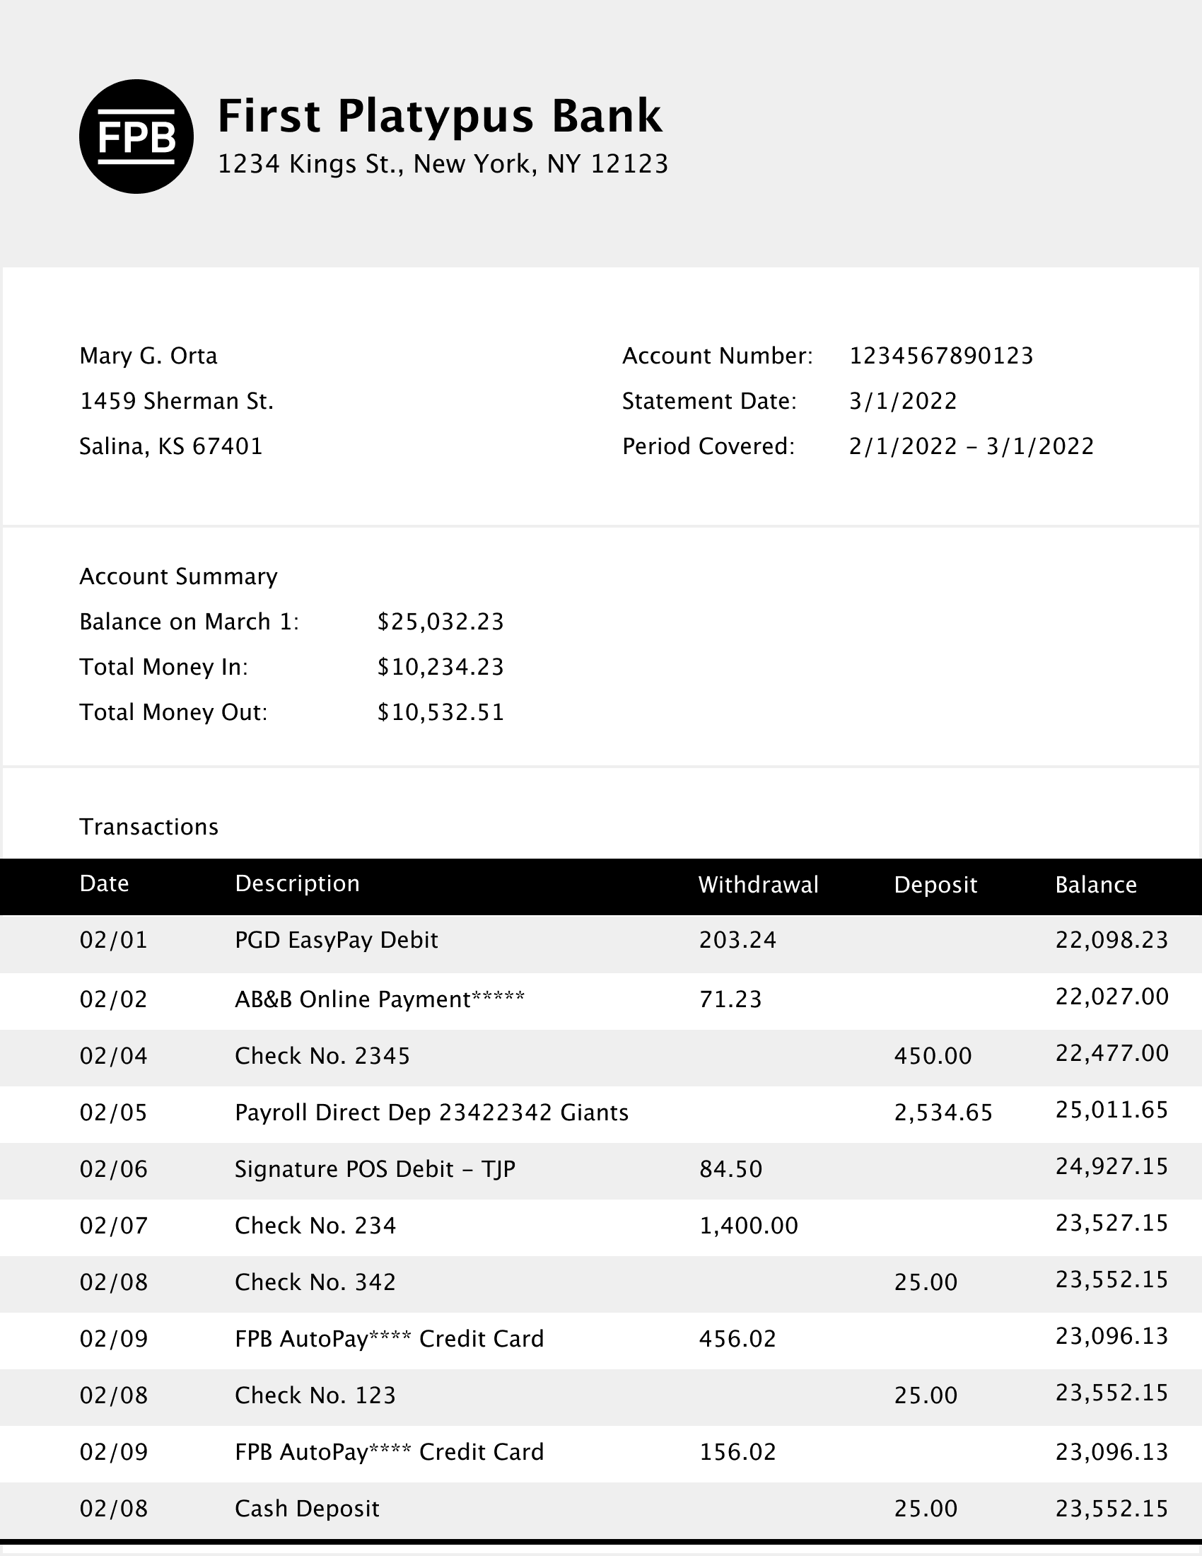1202x1556 pixels.
Task: Click the account number 1234567890123
Action: tap(940, 356)
